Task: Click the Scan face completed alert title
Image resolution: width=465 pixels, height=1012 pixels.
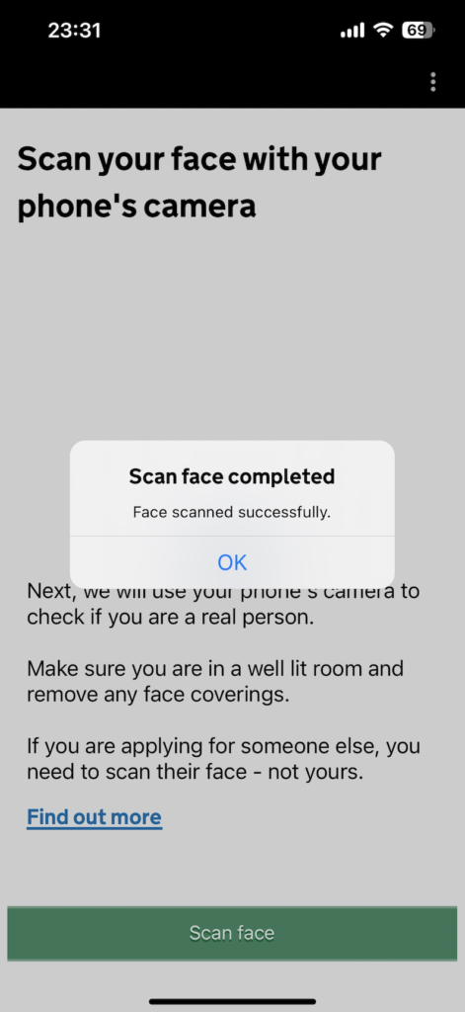Action: (232, 477)
